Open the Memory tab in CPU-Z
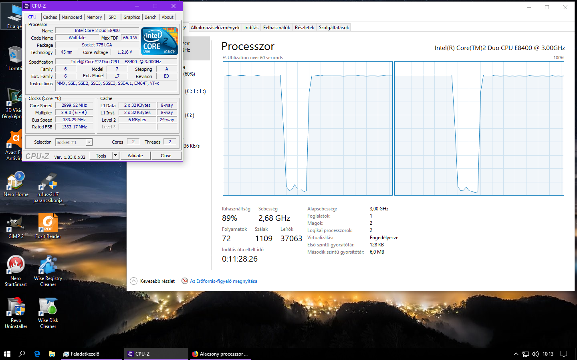 click(94, 17)
